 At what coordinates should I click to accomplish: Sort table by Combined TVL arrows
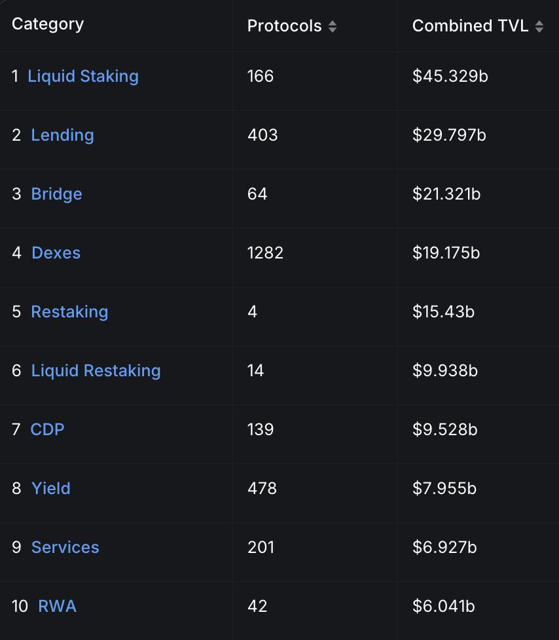pyautogui.click(x=539, y=26)
